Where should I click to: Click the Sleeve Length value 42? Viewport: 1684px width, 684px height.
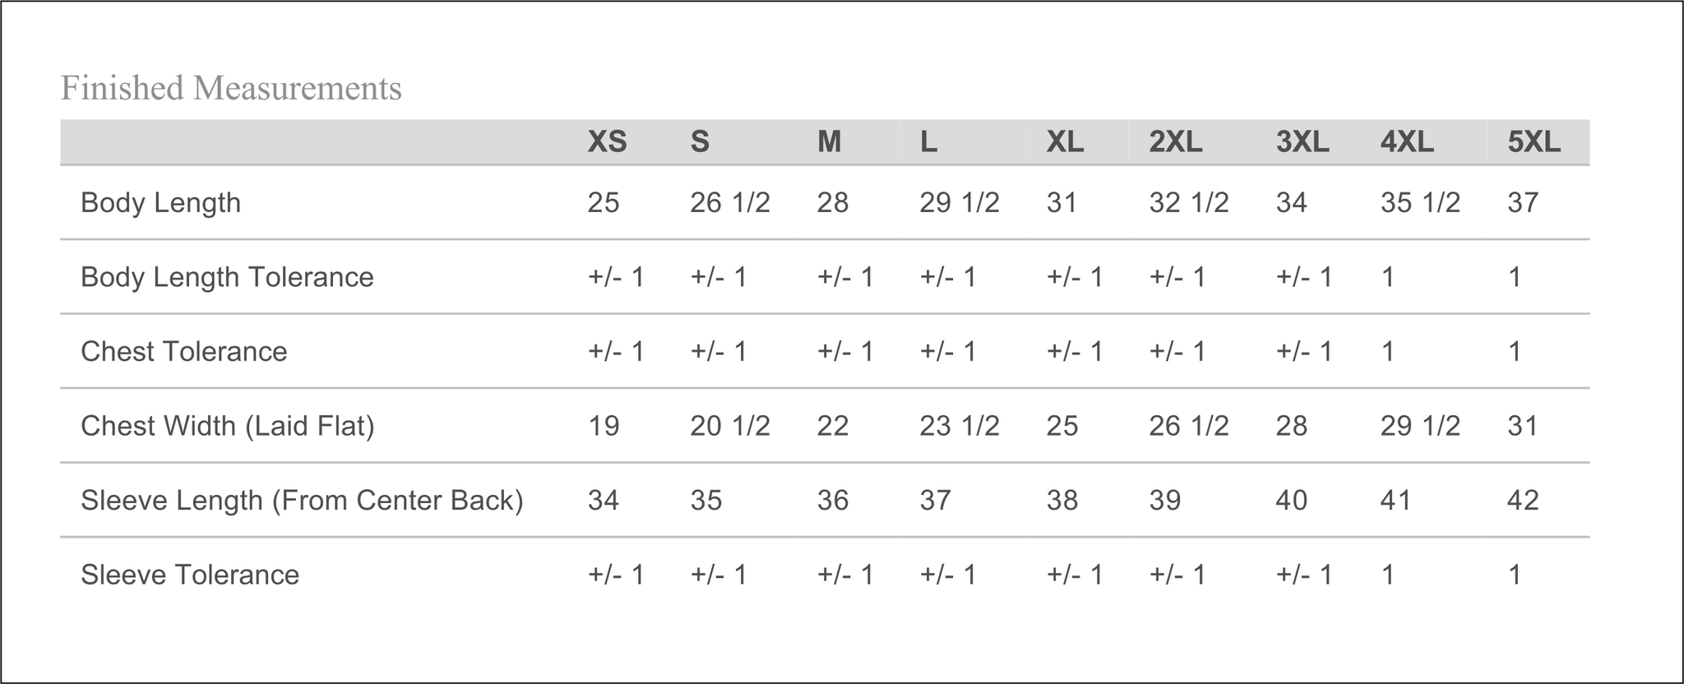(1522, 500)
